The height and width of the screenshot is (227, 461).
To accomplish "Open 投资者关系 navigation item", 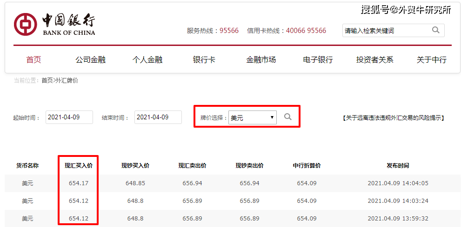I will pos(374,59).
